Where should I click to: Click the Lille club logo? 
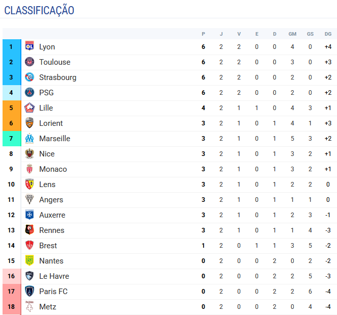click(x=30, y=108)
